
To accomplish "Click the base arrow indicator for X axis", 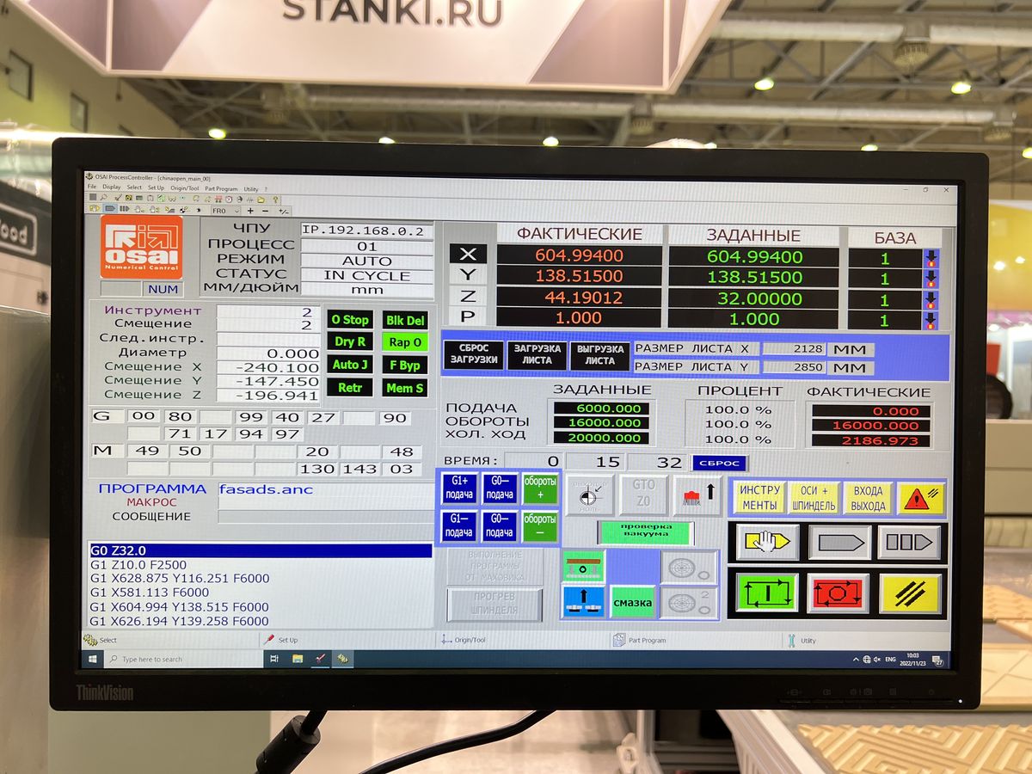I will coord(931,258).
